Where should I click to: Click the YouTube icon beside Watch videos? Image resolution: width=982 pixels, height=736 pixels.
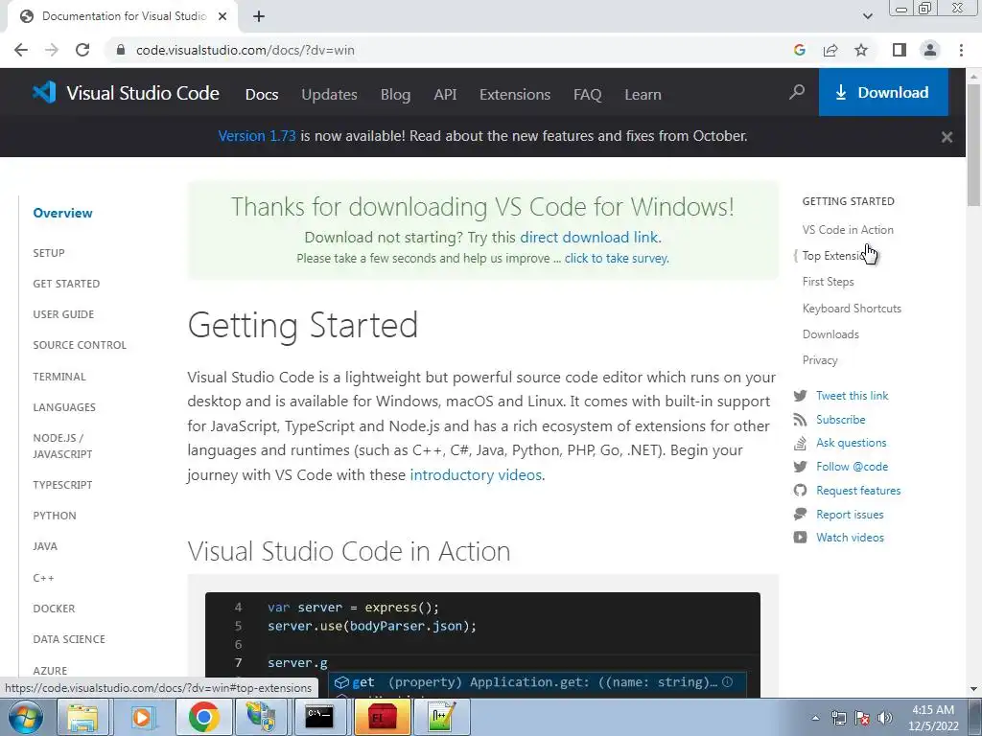(800, 537)
